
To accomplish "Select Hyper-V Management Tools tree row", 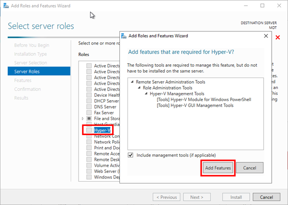I will click(177, 93).
